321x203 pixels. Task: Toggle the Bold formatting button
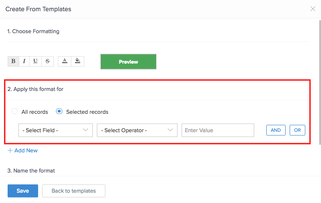(13, 61)
